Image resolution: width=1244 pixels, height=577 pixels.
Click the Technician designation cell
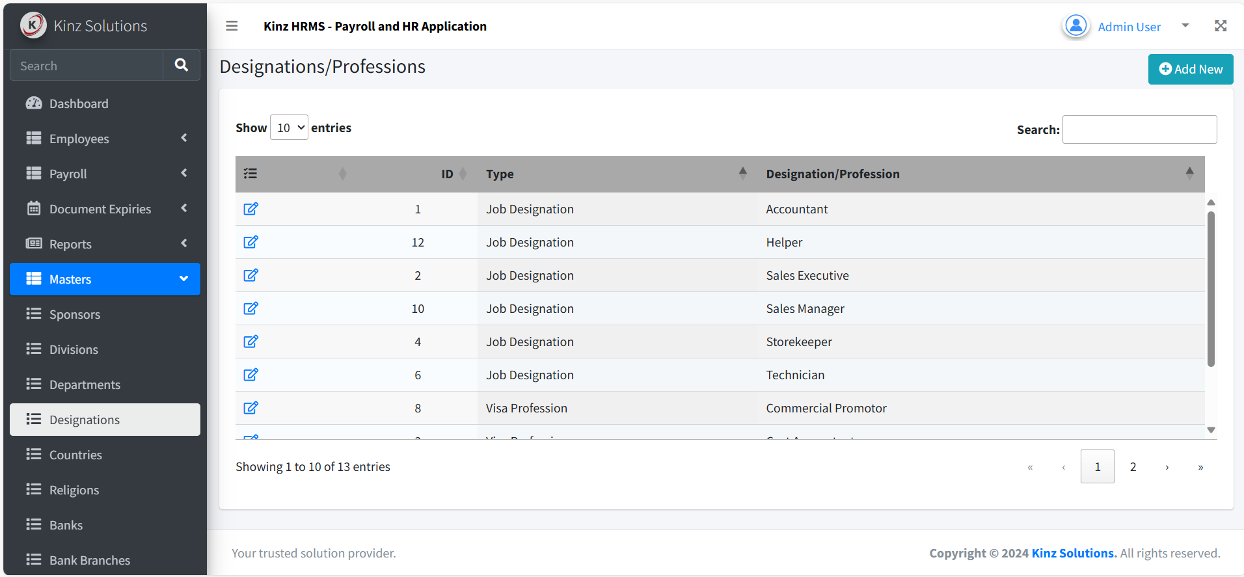[981, 375]
